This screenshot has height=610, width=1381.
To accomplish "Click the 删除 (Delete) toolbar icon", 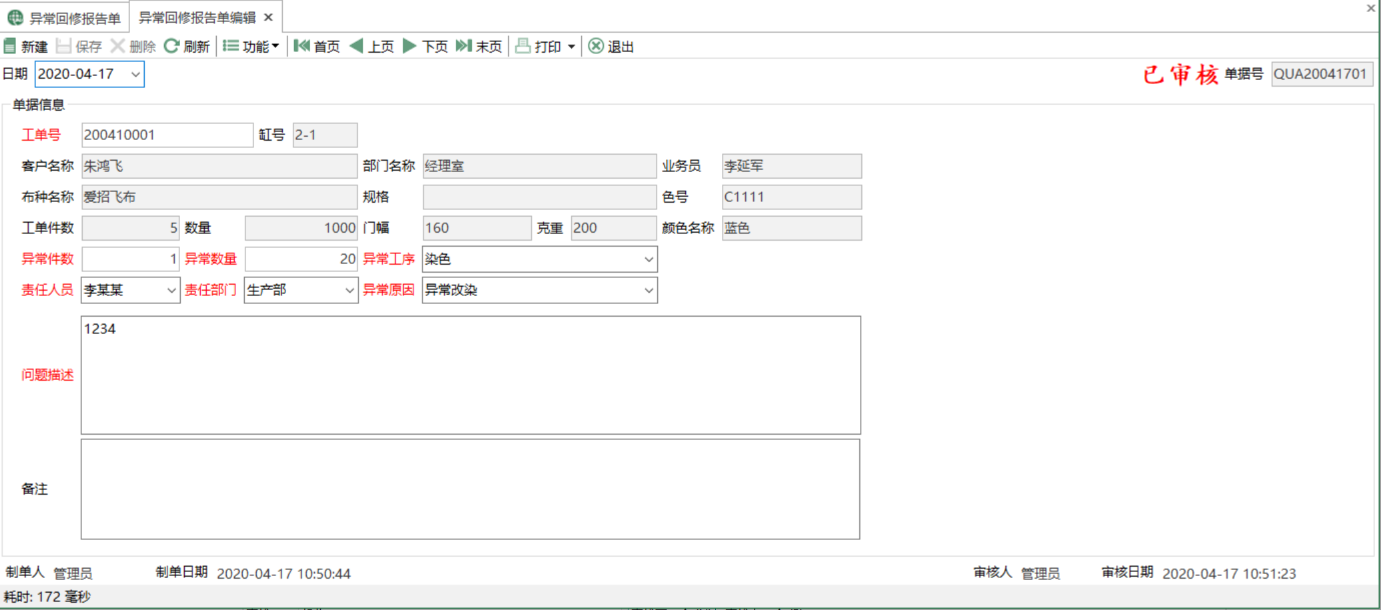I will pos(117,46).
